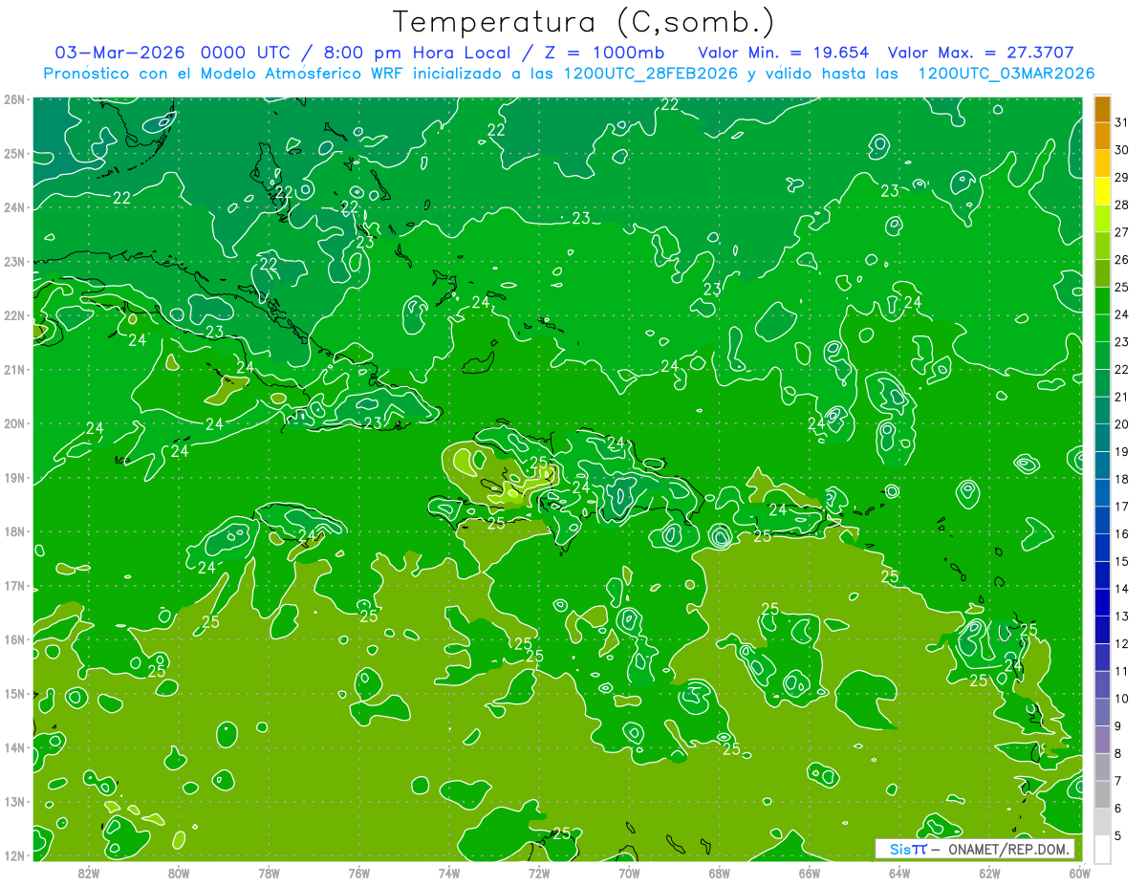
Task: Click latitude axis label '24N'
Action: coord(14,207)
